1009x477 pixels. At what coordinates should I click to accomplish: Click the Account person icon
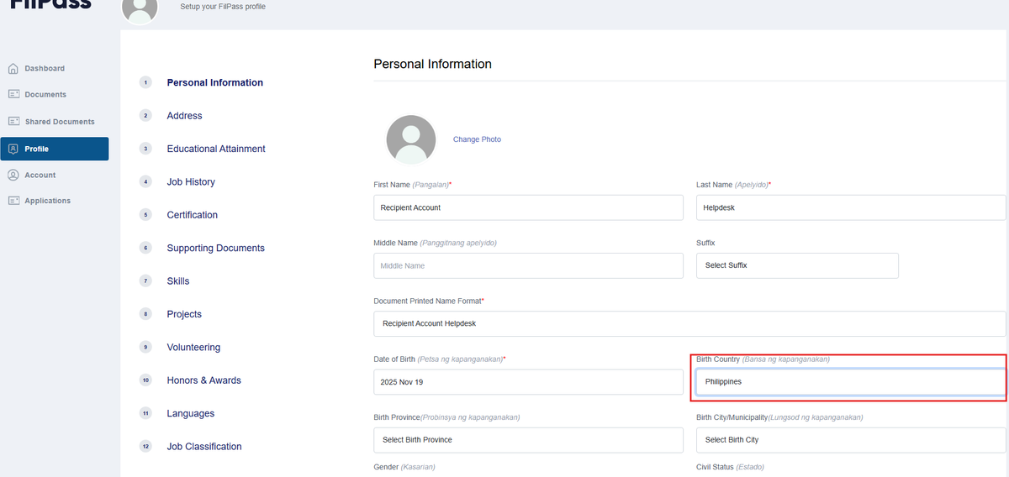coord(13,175)
